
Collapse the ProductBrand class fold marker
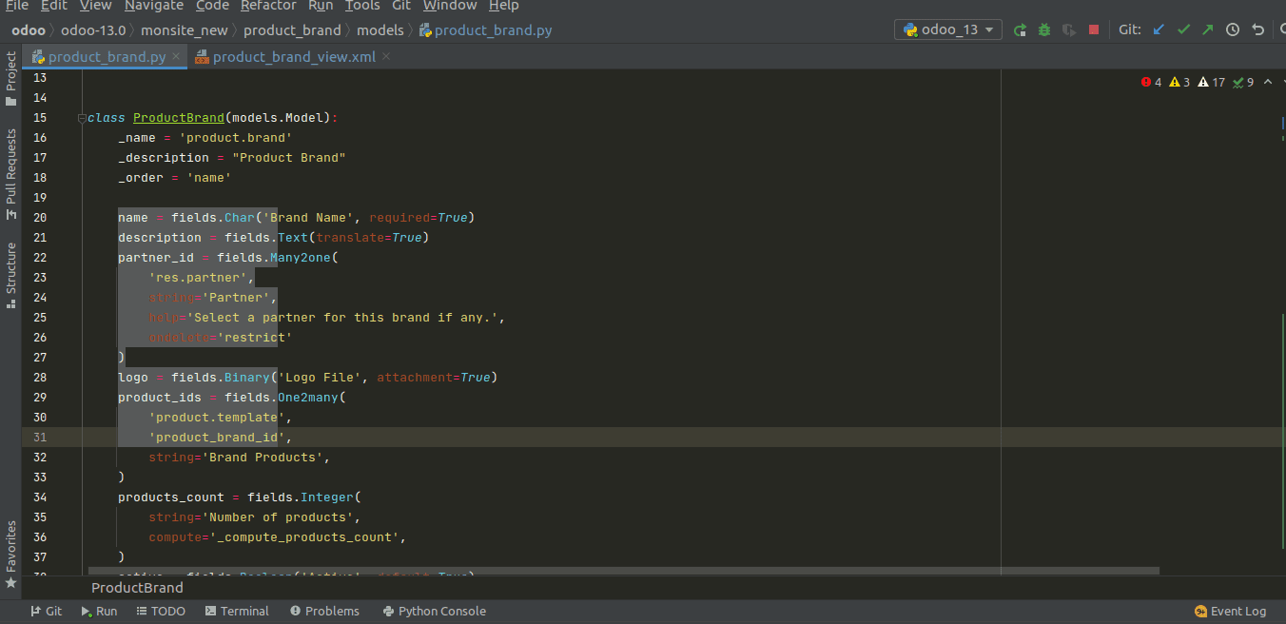(x=81, y=118)
